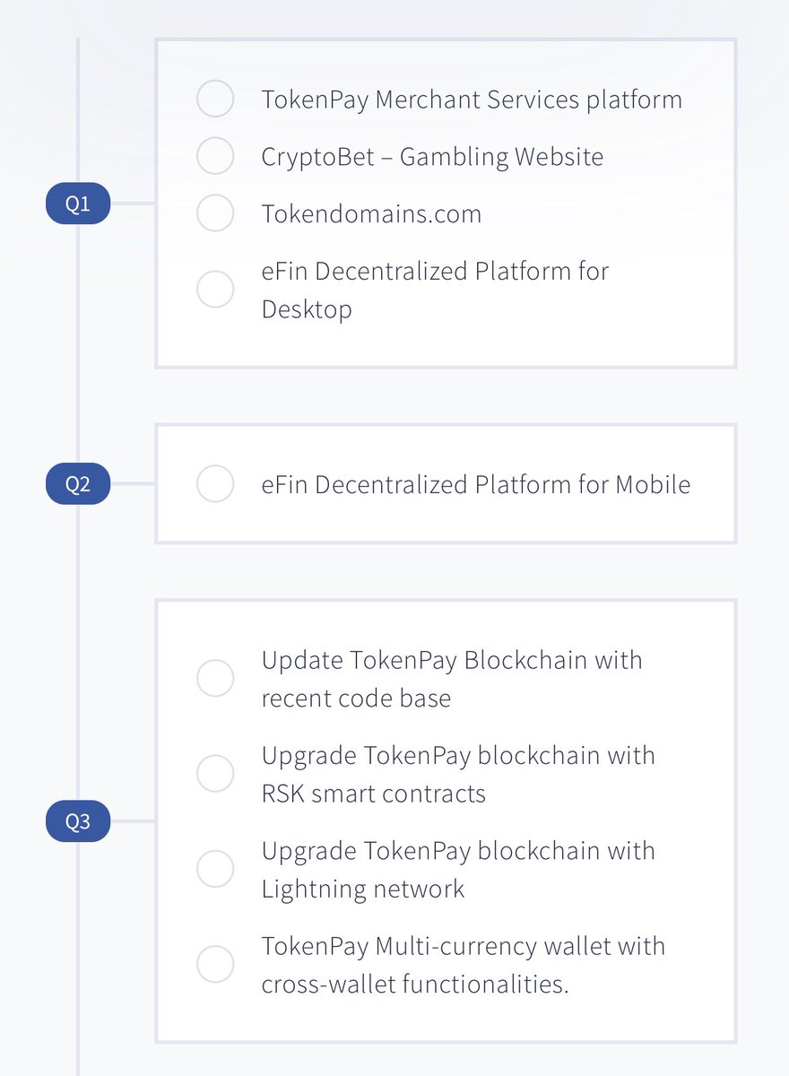Select the Q1 timeline badge

coord(78,204)
